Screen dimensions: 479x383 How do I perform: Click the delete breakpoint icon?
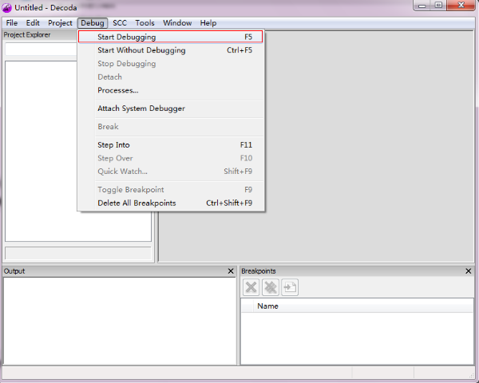(x=251, y=288)
